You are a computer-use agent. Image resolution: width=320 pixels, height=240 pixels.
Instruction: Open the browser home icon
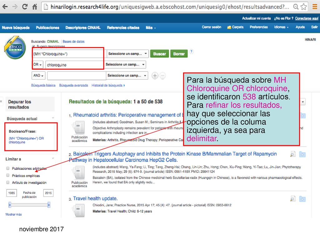click(35, 7)
